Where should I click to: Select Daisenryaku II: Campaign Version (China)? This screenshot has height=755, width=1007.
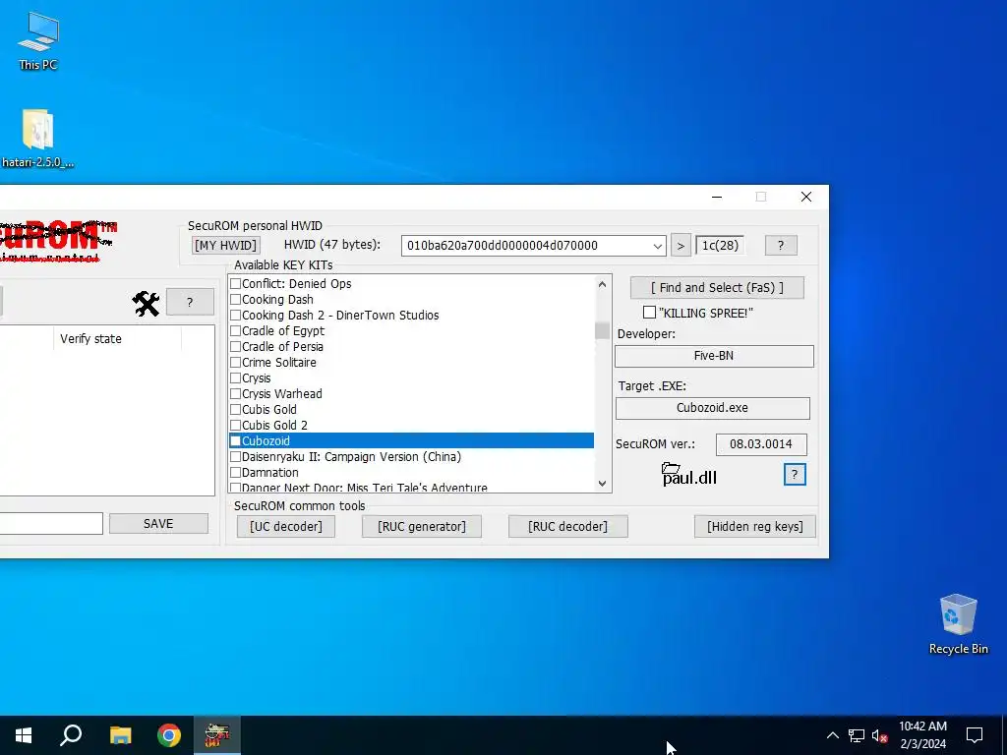pos(411,456)
